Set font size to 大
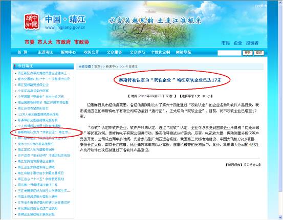The image size is (283, 220). pos(199,96)
